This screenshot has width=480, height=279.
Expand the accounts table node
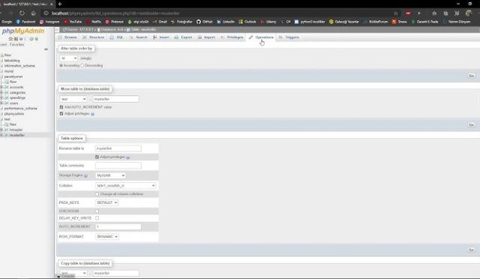(1, 87)
